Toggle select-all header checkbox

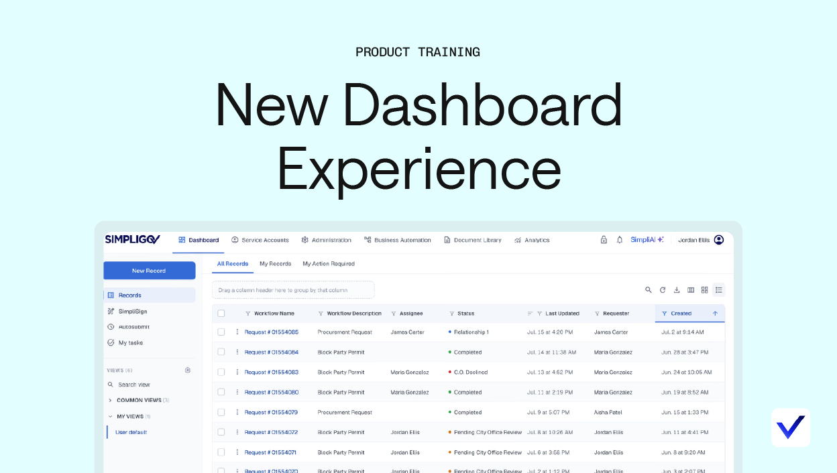(221, 314)
